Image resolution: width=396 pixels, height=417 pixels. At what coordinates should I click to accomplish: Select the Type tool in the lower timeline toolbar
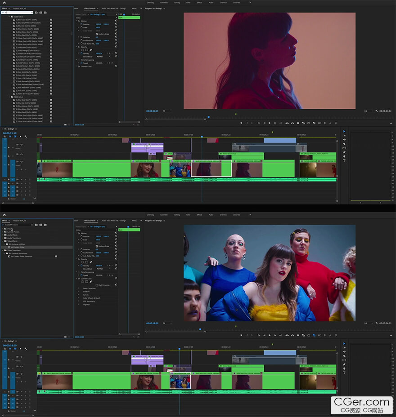(344, 373)
